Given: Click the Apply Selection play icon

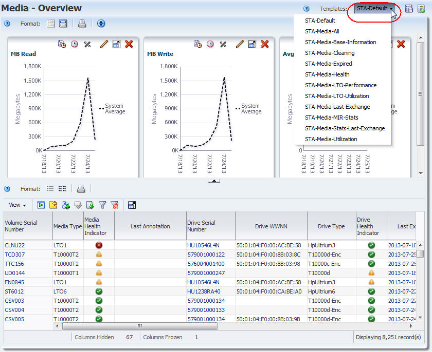Looking at the screenshot, I should (41, 205).
